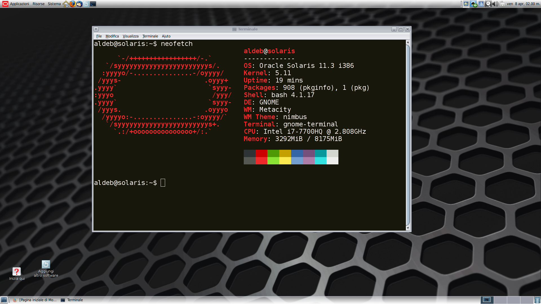Viewport: 541px width, 304px height.
Task: Open the Visualizza menu in Terminale
Action: [x=130, y=36]
